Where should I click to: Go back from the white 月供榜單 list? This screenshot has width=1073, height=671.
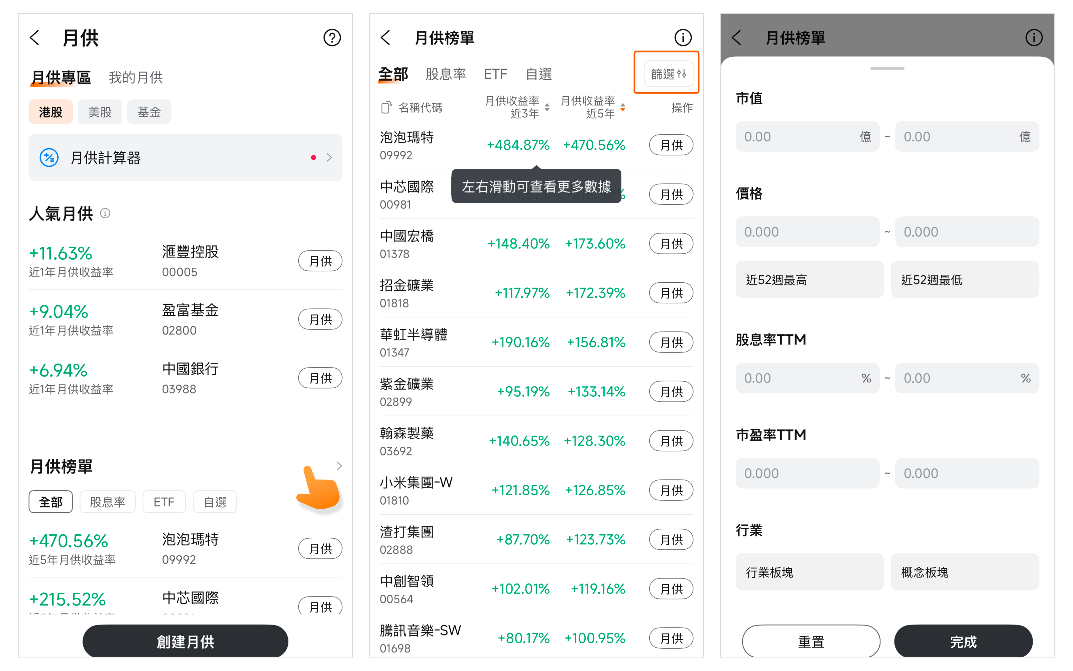(x=385, y=38)
